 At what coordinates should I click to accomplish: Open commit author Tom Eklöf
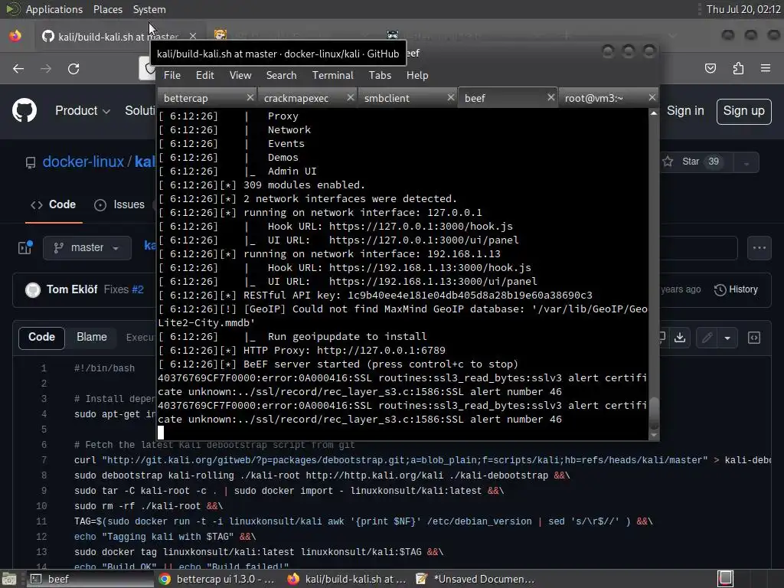pyautogui.click(x=72, y=289)
